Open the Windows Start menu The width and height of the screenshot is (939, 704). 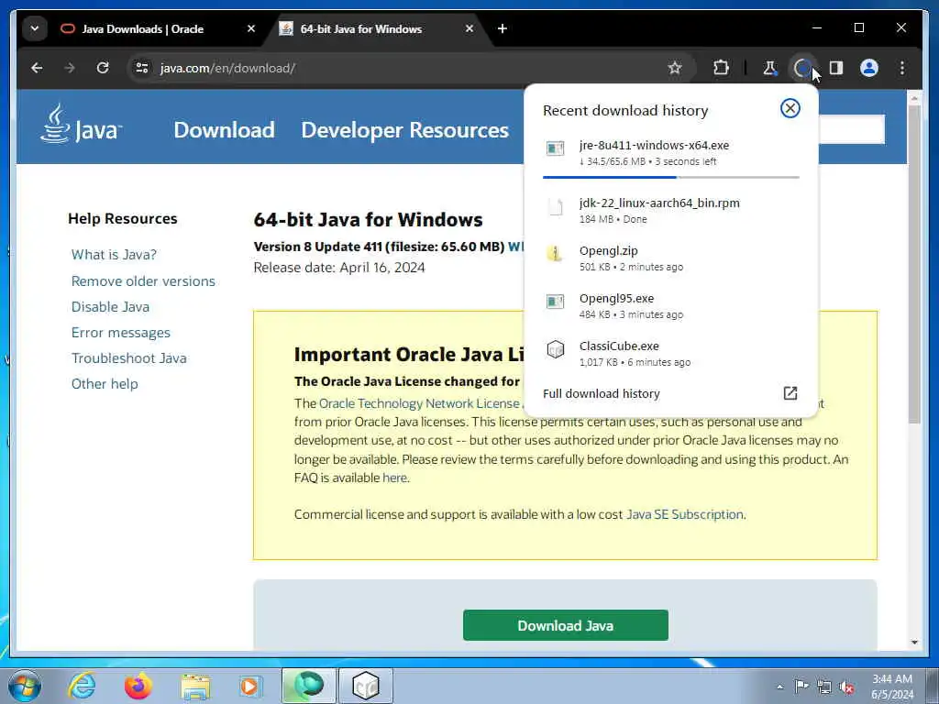pos(24,686)
